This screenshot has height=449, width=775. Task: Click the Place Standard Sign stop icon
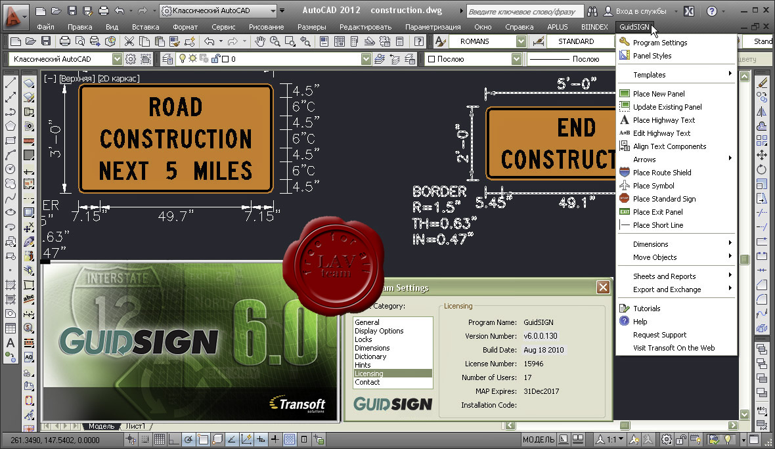pyautogui.click(x=624, y=198)
